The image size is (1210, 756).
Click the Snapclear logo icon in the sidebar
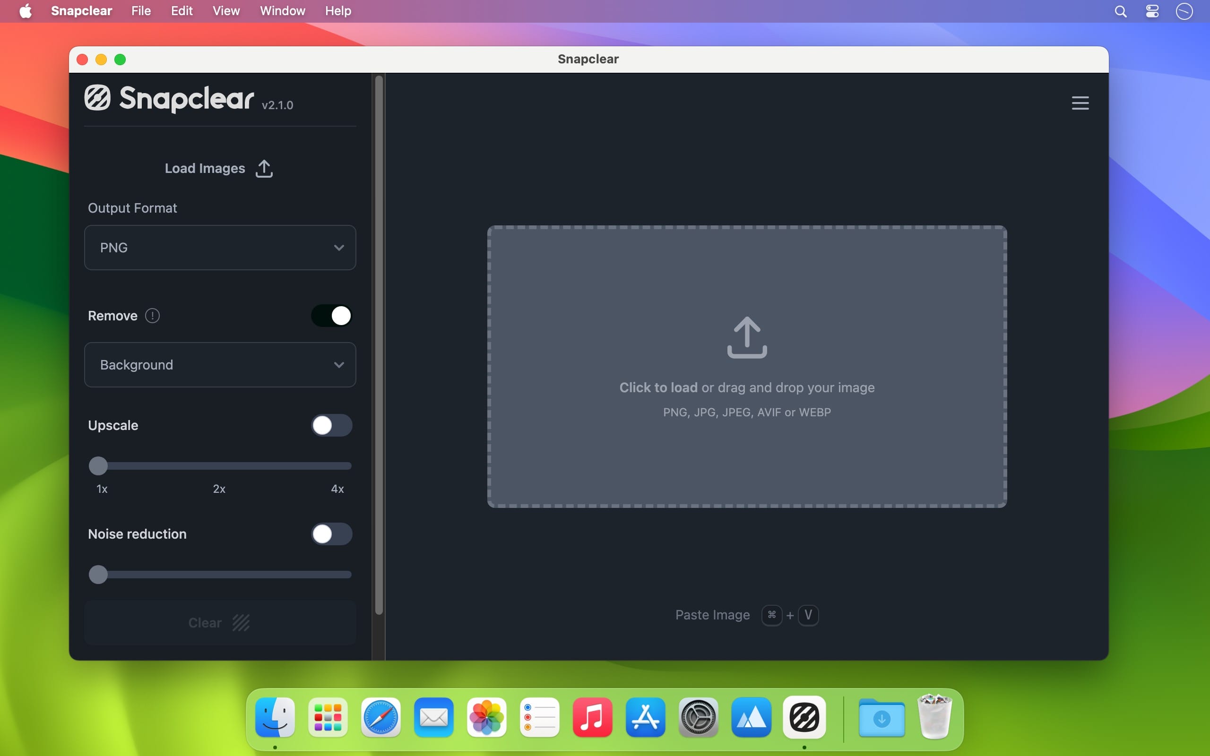[97, 97]
